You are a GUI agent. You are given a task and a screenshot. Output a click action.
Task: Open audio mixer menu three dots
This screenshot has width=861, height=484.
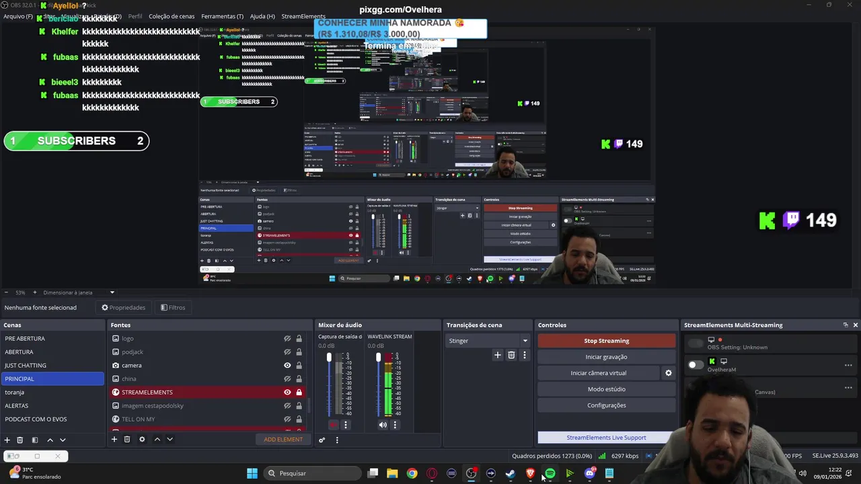pos(337,440)
